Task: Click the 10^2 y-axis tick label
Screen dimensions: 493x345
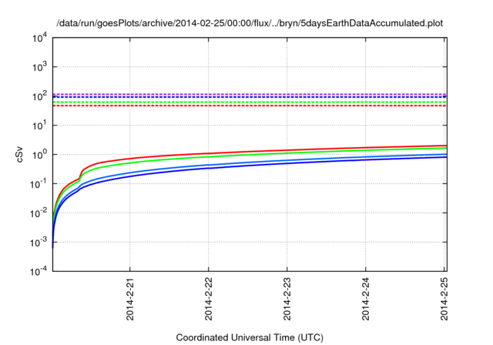Action: [39, 96]
